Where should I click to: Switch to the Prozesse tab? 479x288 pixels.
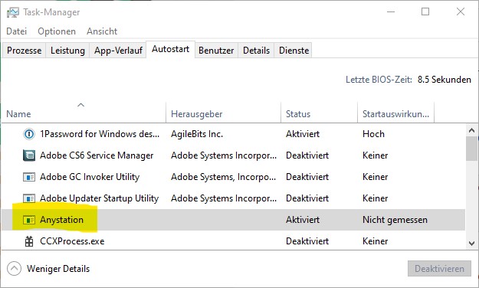point(24,50)
